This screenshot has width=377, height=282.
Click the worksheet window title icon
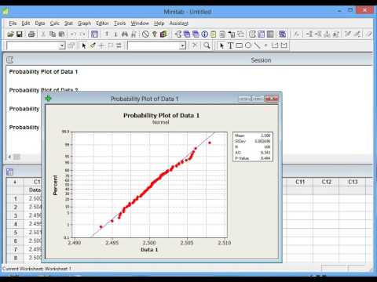coord(9,172)
